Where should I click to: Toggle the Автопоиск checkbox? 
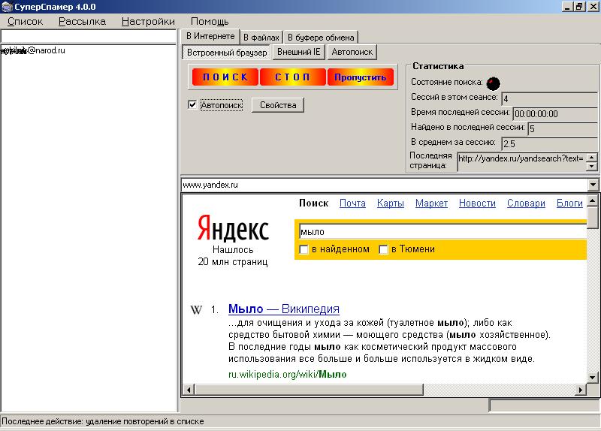(x=192, y=105)
